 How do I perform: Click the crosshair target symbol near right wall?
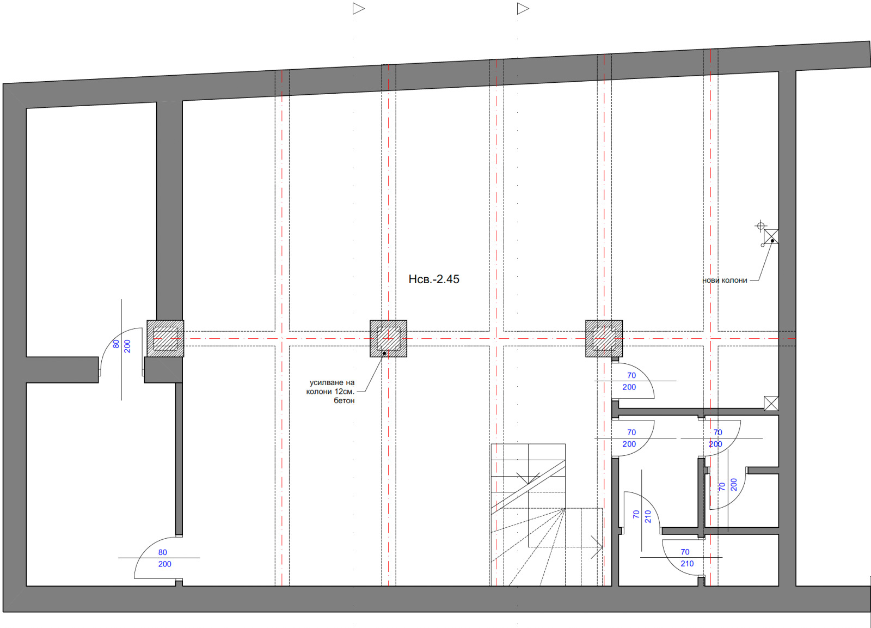pyautogui.click(x=760, y=226)
